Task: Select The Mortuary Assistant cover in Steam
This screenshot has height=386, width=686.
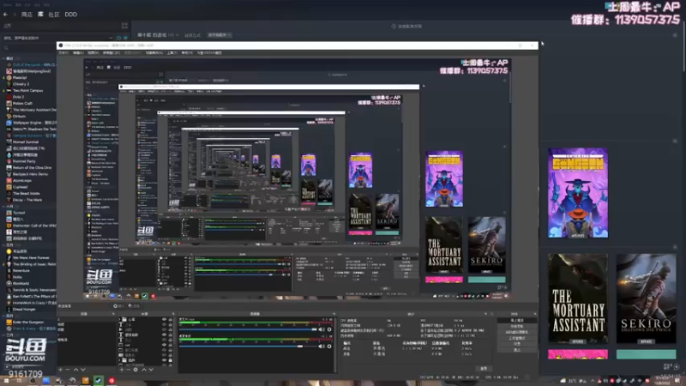Action: coord(578,299)
